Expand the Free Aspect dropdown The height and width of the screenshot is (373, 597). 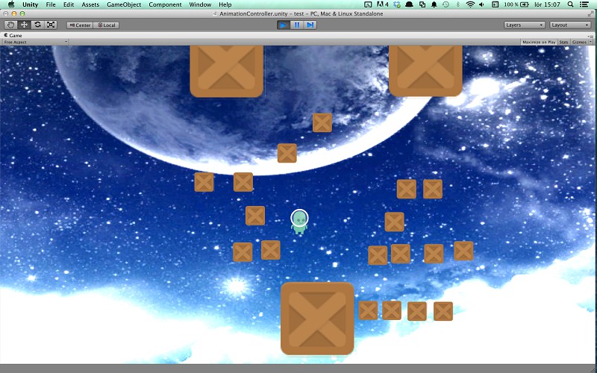[34, 43]
